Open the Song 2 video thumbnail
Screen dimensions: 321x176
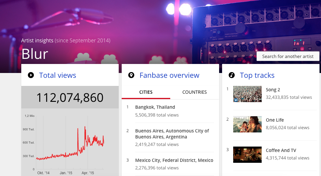pyautogui.click(x=247, y=94)
